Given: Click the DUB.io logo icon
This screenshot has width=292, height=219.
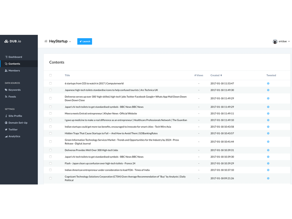Looking at the screenshot, I should tap(6, 41).
